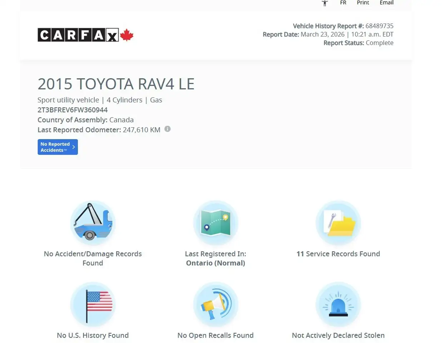
Task: Click the 'No Open Recalls Found' text
Action: coord(215,335)
